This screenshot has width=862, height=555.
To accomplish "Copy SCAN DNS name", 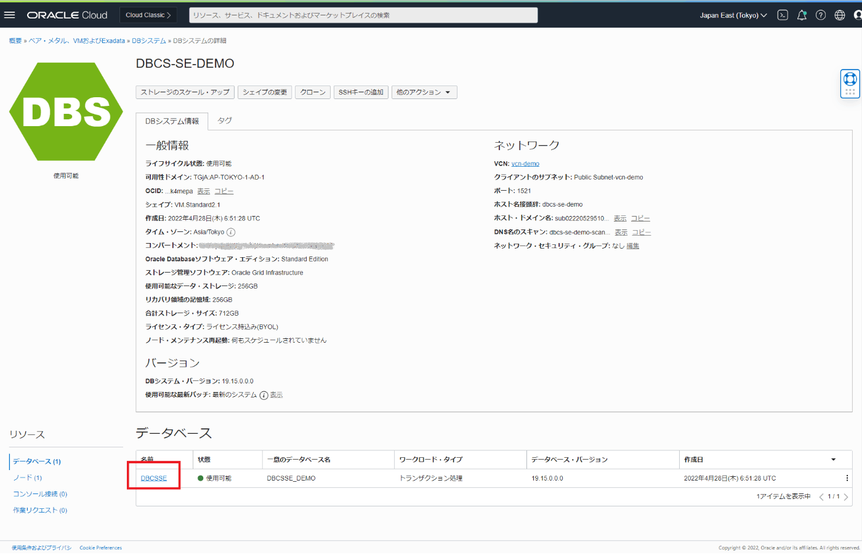I will coord(642,233).
